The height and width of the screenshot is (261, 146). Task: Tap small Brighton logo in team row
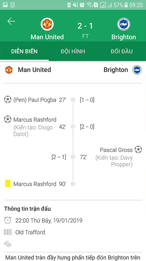137,70
